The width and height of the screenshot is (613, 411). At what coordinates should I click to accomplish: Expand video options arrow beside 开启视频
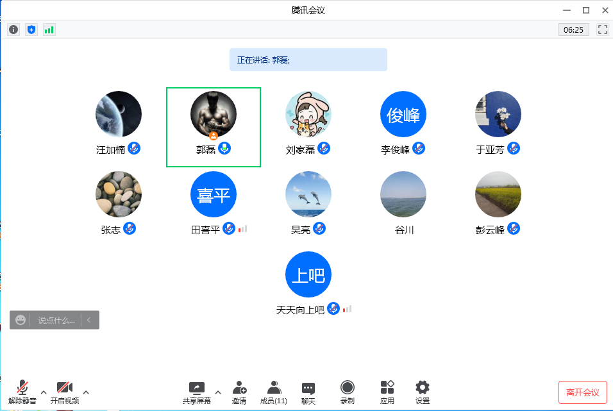point(86,392)
